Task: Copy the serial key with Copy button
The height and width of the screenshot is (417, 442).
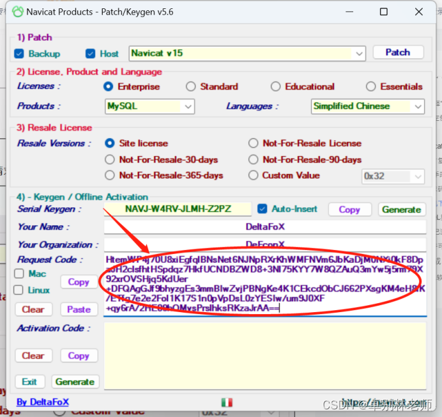Action: [349, 210]
